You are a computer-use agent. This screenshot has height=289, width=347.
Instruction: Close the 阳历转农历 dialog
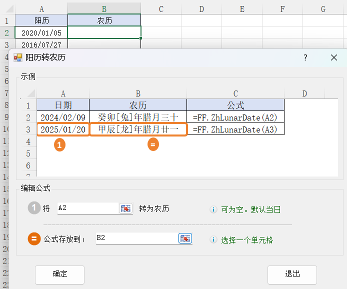coord(334,57)
